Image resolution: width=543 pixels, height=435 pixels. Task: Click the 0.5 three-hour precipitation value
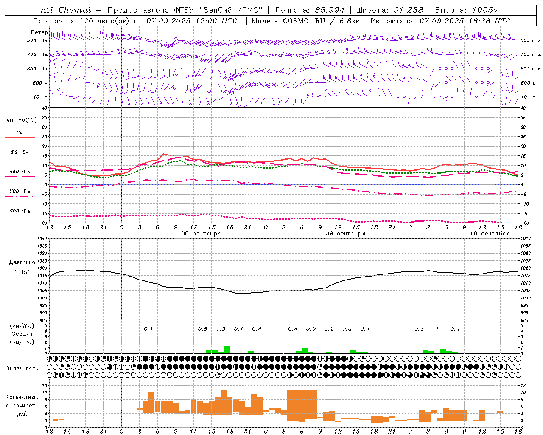click(x=203, y=329)
